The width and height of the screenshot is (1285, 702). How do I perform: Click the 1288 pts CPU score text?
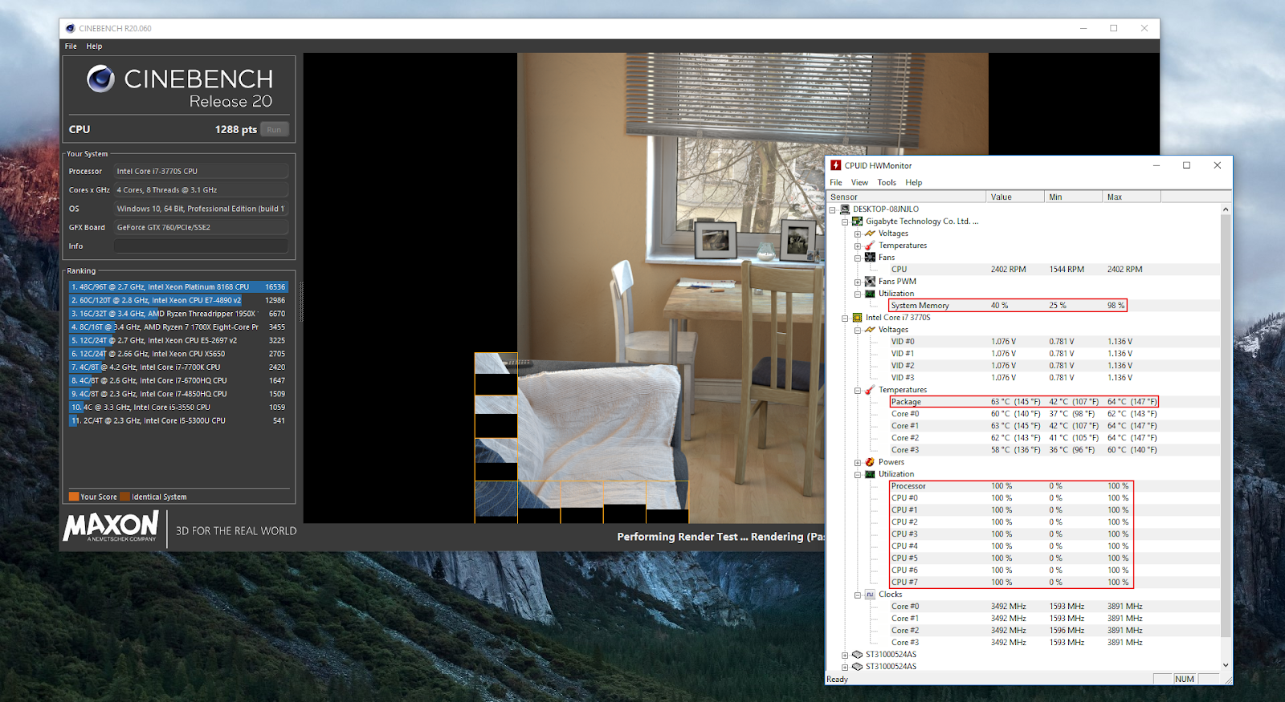236,129
